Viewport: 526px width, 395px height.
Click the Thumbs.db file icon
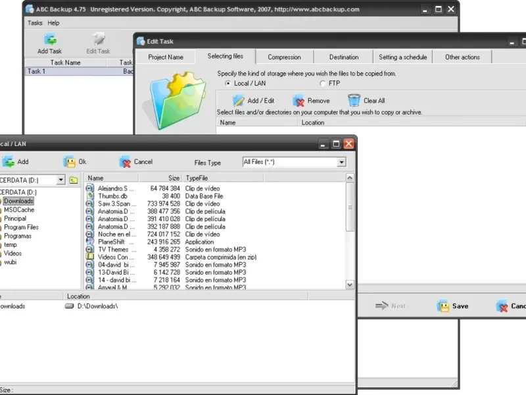click(x=89, y=196)
